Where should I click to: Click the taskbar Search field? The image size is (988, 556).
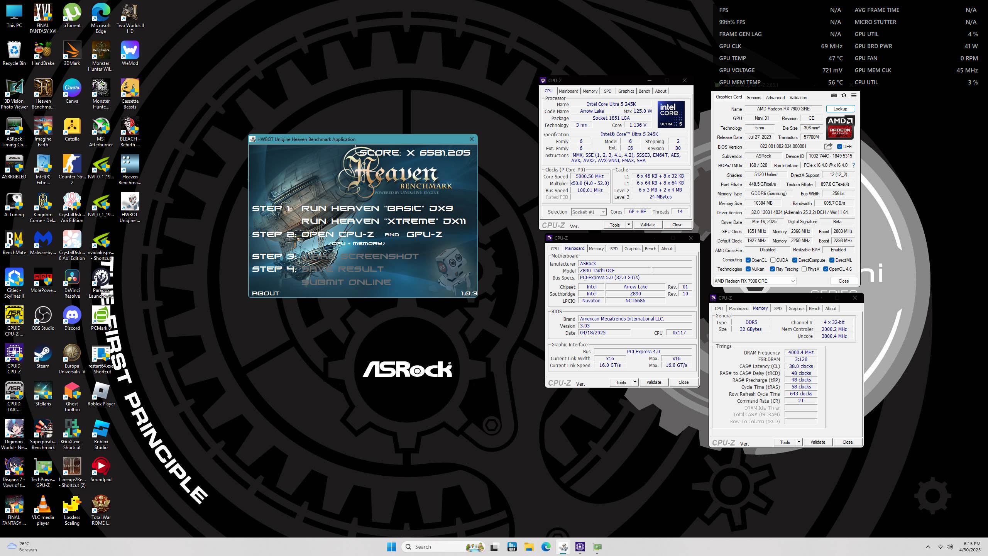[x=443, y=547]
